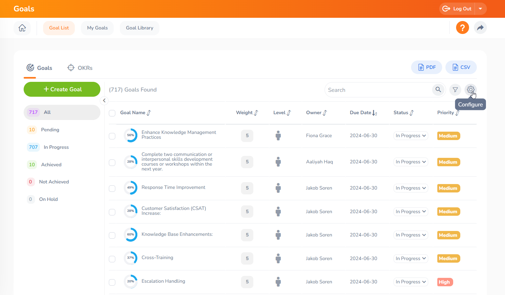Image resolution: width=505 pixels, height=295 pixels.
Task: Sort by Status column arrows
Action: [412, 113]
